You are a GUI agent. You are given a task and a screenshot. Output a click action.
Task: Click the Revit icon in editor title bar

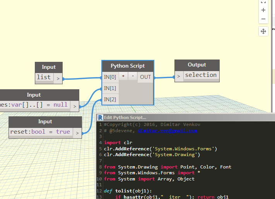pyautogui.click(x=100, y=117)
